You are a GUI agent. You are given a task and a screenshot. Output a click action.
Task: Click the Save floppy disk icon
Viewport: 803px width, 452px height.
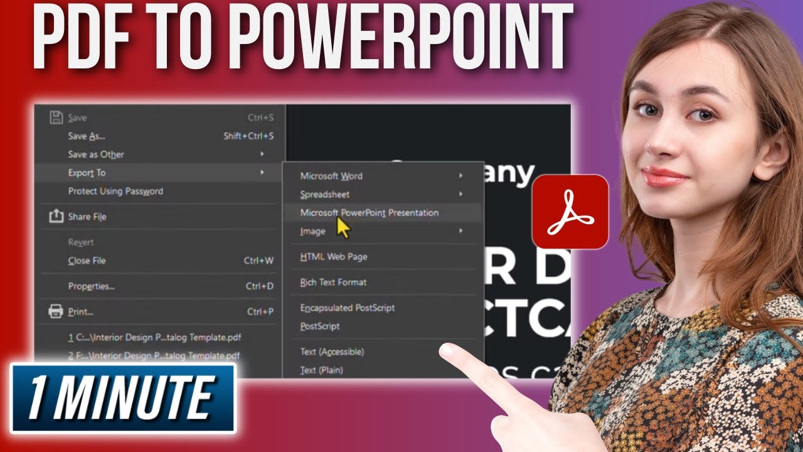coord(56,117)
